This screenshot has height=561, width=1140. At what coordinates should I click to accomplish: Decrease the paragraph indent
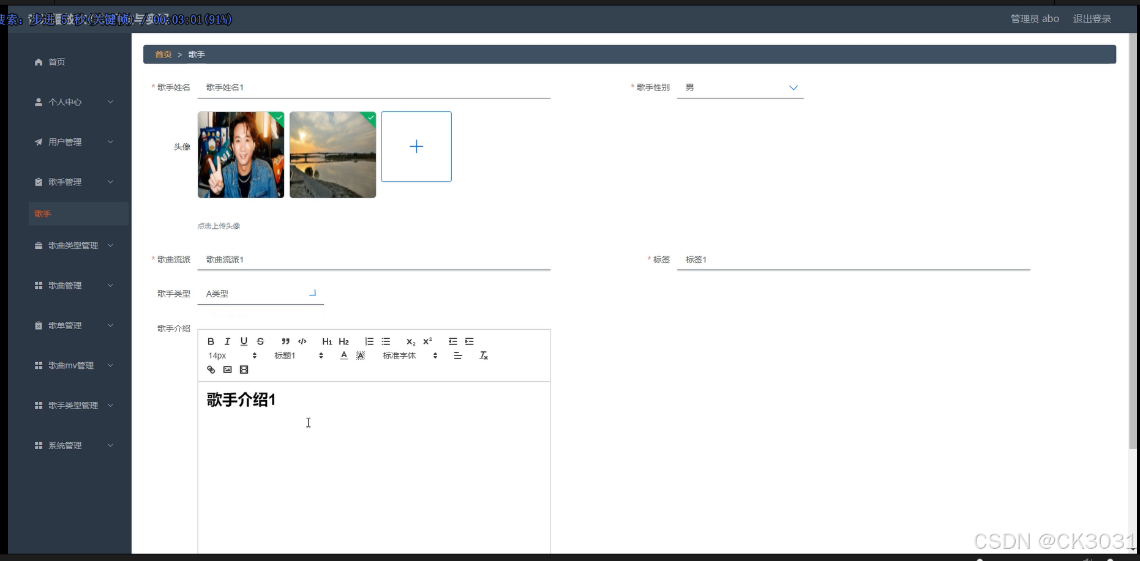coord(452,341)
